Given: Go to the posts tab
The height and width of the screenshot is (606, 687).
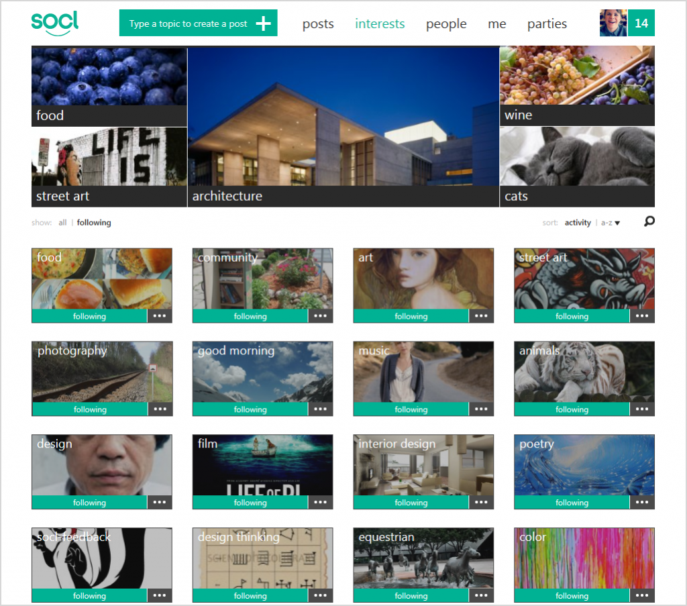Looking at the screenshot, I should click(x=318, y=24).
